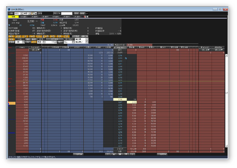Center the order board with the square button
The width and height of the screenshot is (237, 168).
[120, 154]
